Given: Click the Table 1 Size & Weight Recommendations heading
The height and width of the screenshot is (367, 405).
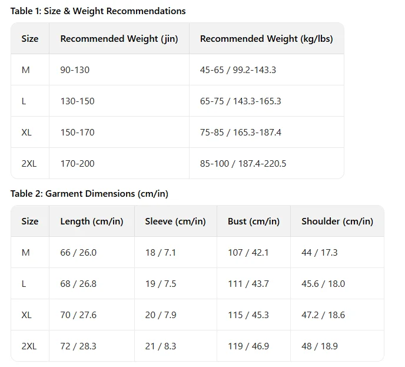Looking at the screenshot, I should [98, 11].
